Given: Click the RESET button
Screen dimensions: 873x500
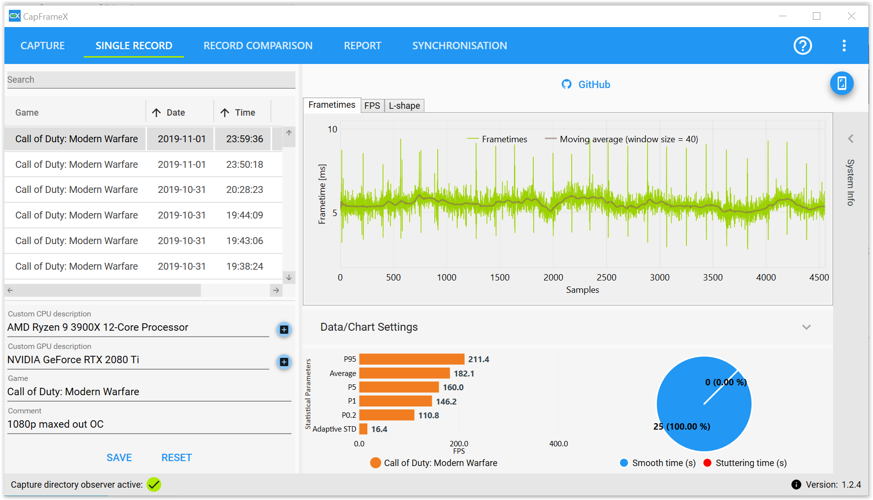Looking at the screenshot, I should 176,458.
